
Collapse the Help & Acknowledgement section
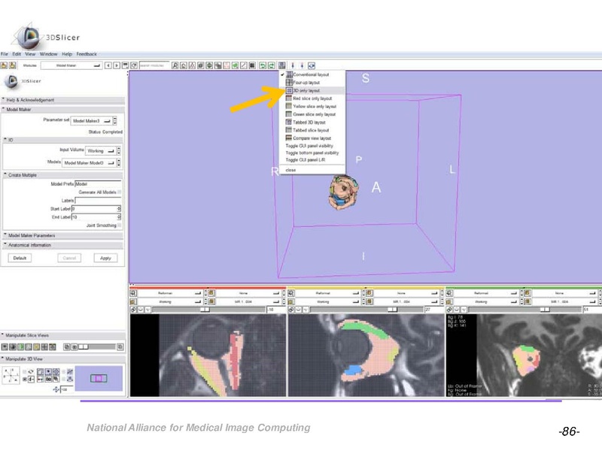coord(62,100)
